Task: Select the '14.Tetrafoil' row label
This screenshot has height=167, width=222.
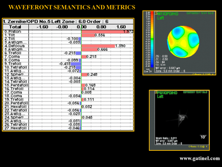Action: 16,82
